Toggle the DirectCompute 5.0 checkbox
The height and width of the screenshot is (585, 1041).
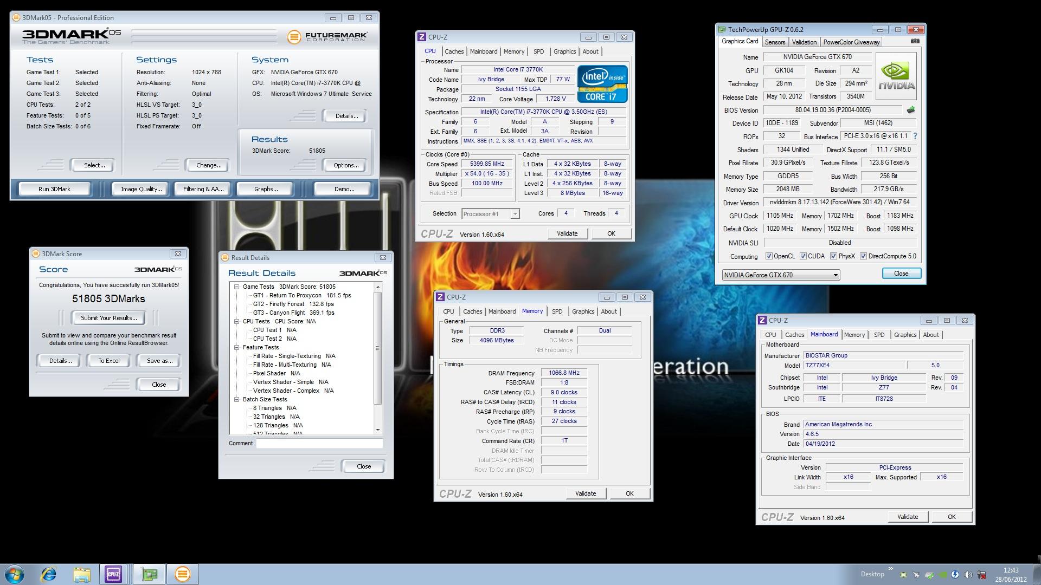(863, 256)
